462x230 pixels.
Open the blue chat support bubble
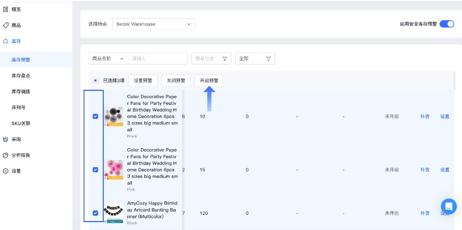449,206
